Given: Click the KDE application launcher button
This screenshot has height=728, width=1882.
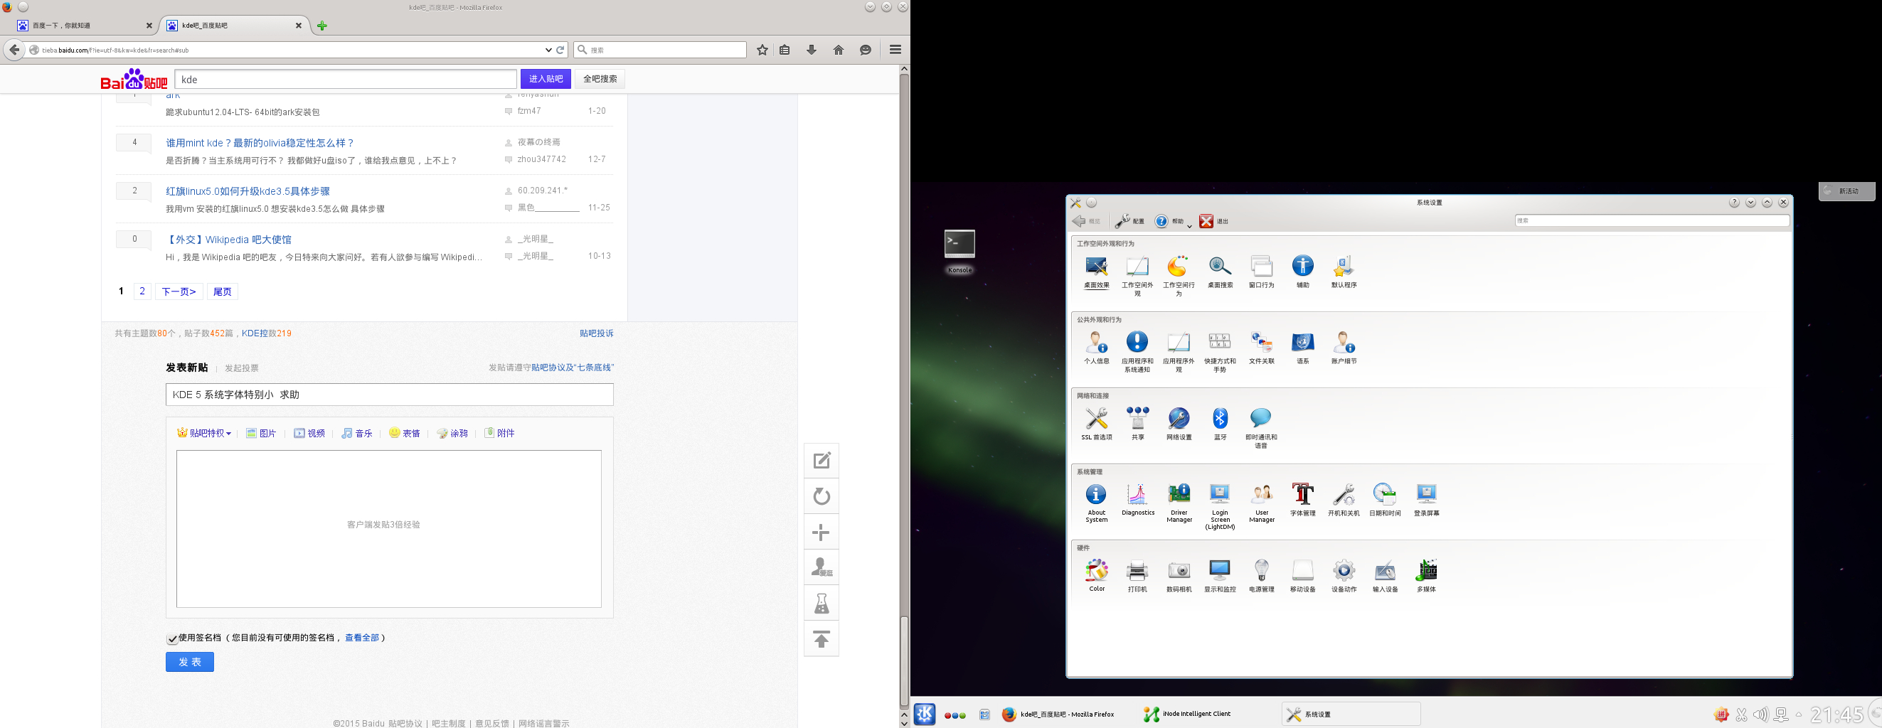Looking at the screenshot, I should click(x=925, y=713).
